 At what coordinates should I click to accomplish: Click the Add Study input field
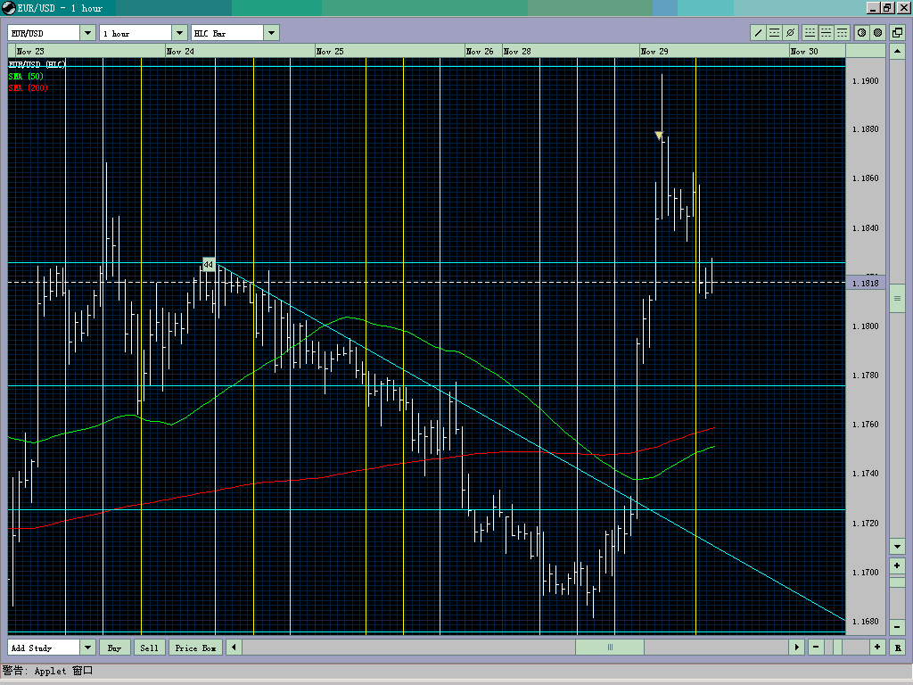tap(45, 648)
